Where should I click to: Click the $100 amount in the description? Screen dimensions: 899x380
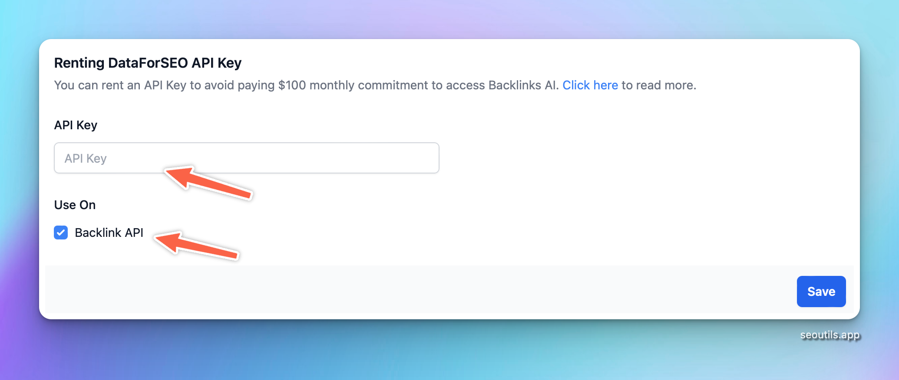pyautogui.click(x=292, y=85)
